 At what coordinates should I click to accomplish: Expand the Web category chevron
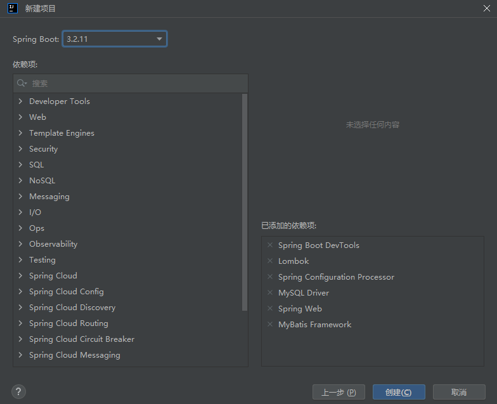click(x=20, y=117)
